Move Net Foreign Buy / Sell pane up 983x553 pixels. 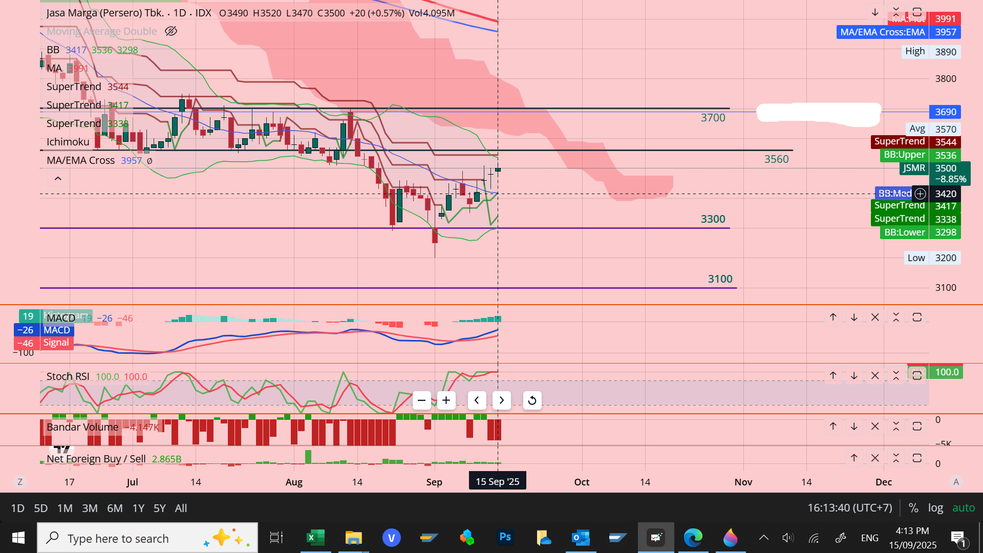(854, 458)
